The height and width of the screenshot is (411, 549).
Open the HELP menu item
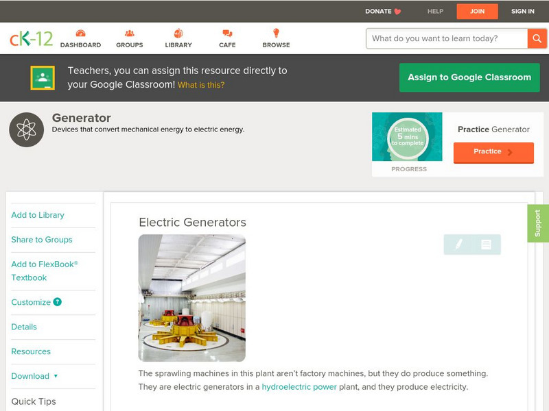click(x=434, y=11)
